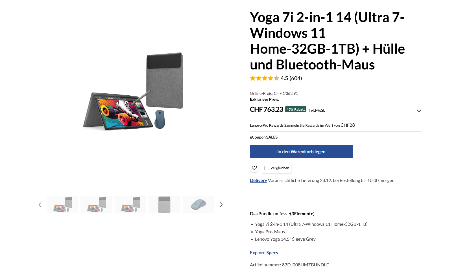Open the (604) reviews count

(296, 78)
